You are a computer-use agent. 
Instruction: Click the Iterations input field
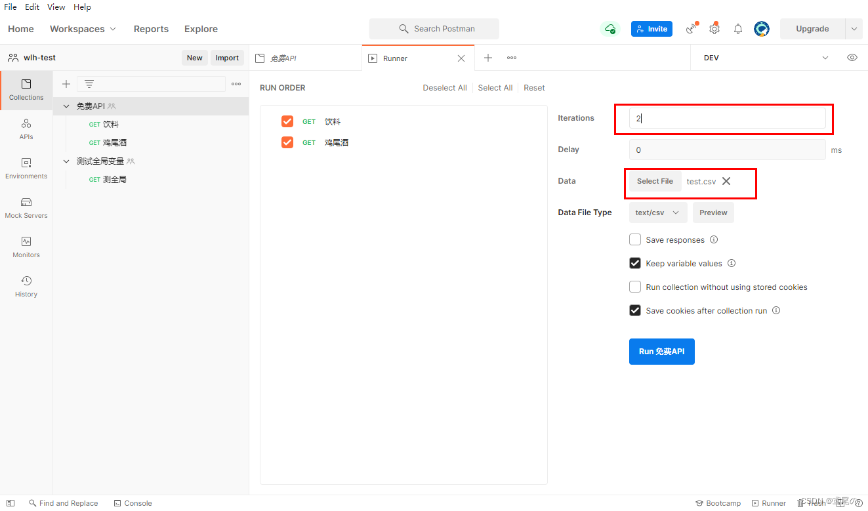(x=727, y=118)
